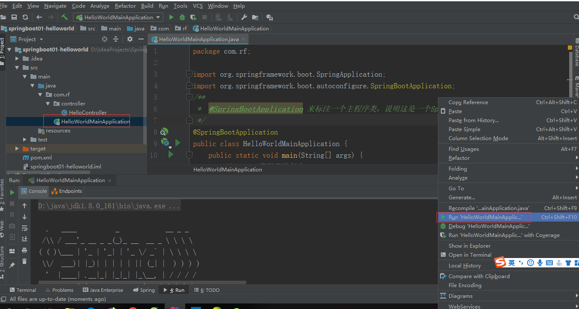Run with coverage from the toolbar shield icon
The height and width of the screenshot is (309, 579).
(193, 17)
